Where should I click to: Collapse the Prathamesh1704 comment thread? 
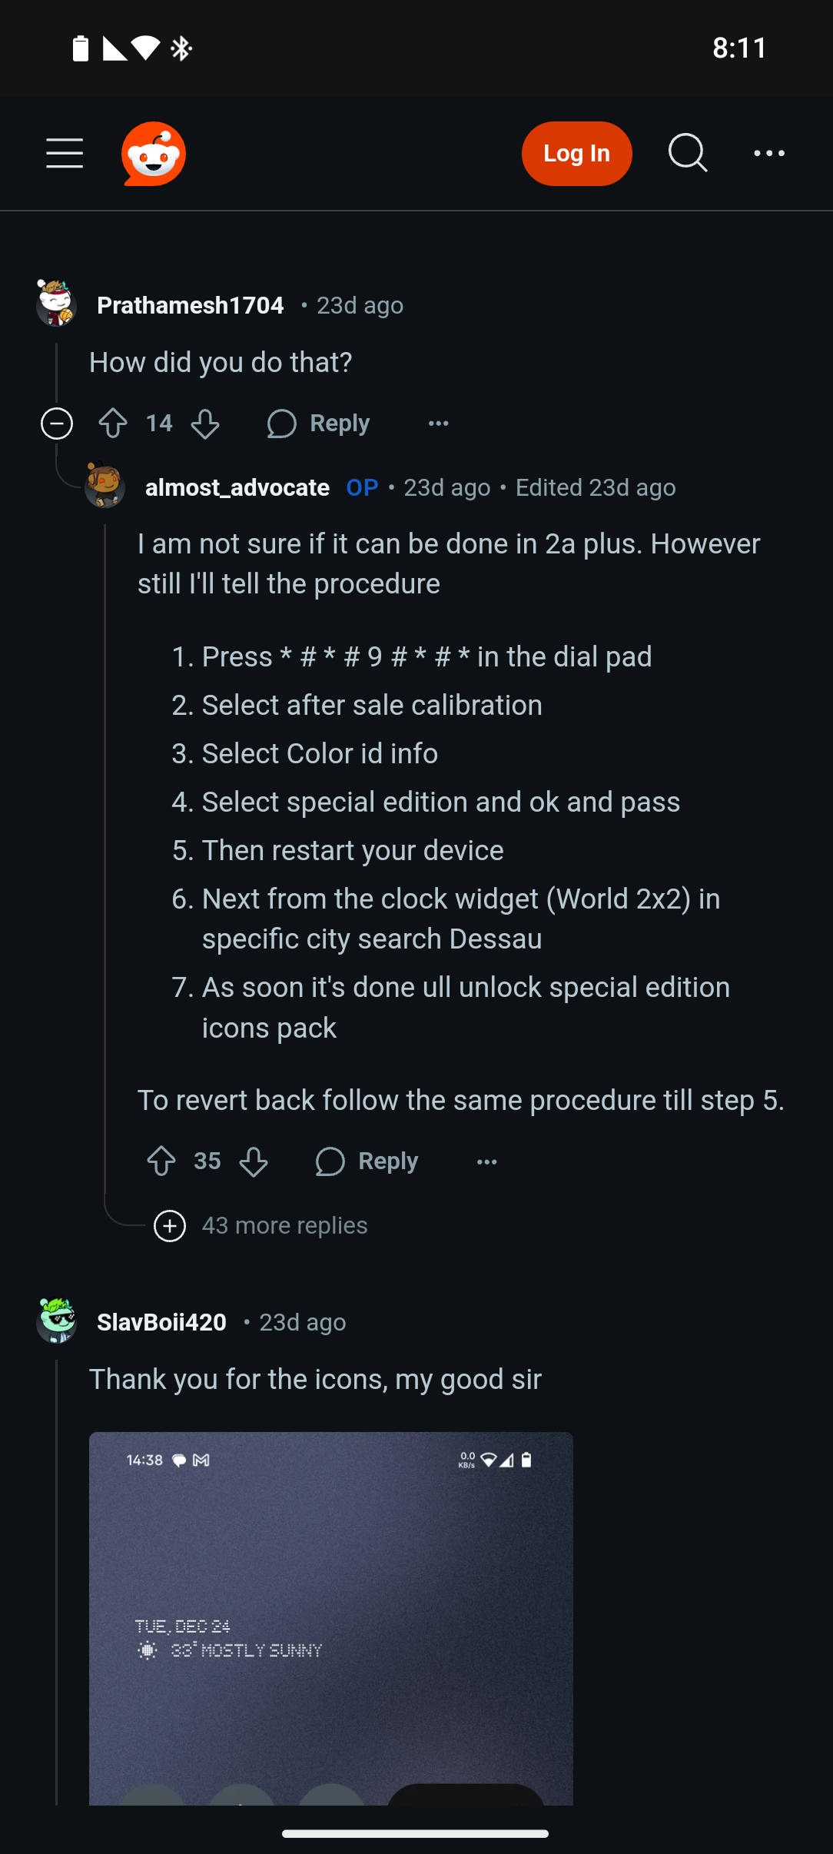pos(57,424)
